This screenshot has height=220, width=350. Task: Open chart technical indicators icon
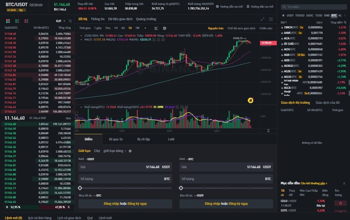pos(156,28)
